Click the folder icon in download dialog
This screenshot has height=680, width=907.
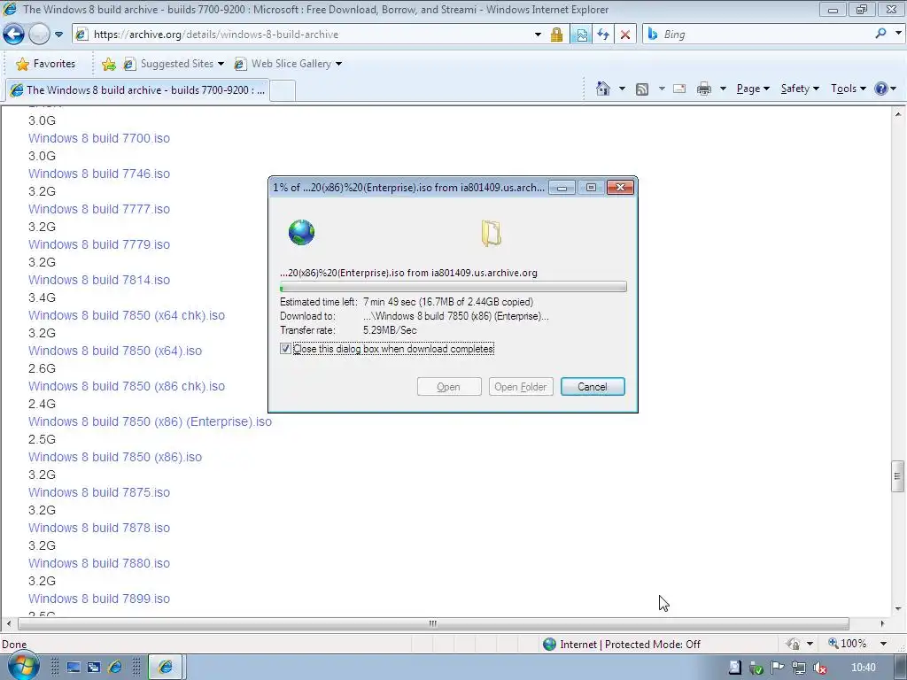click(491, 233)
